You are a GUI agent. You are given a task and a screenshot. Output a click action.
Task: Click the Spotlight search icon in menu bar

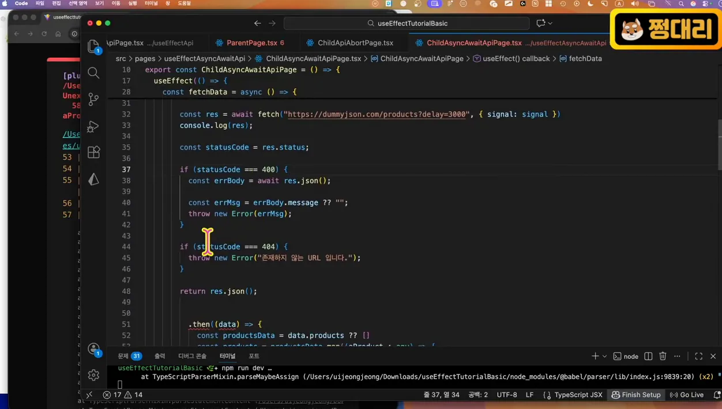pos(681,3)
